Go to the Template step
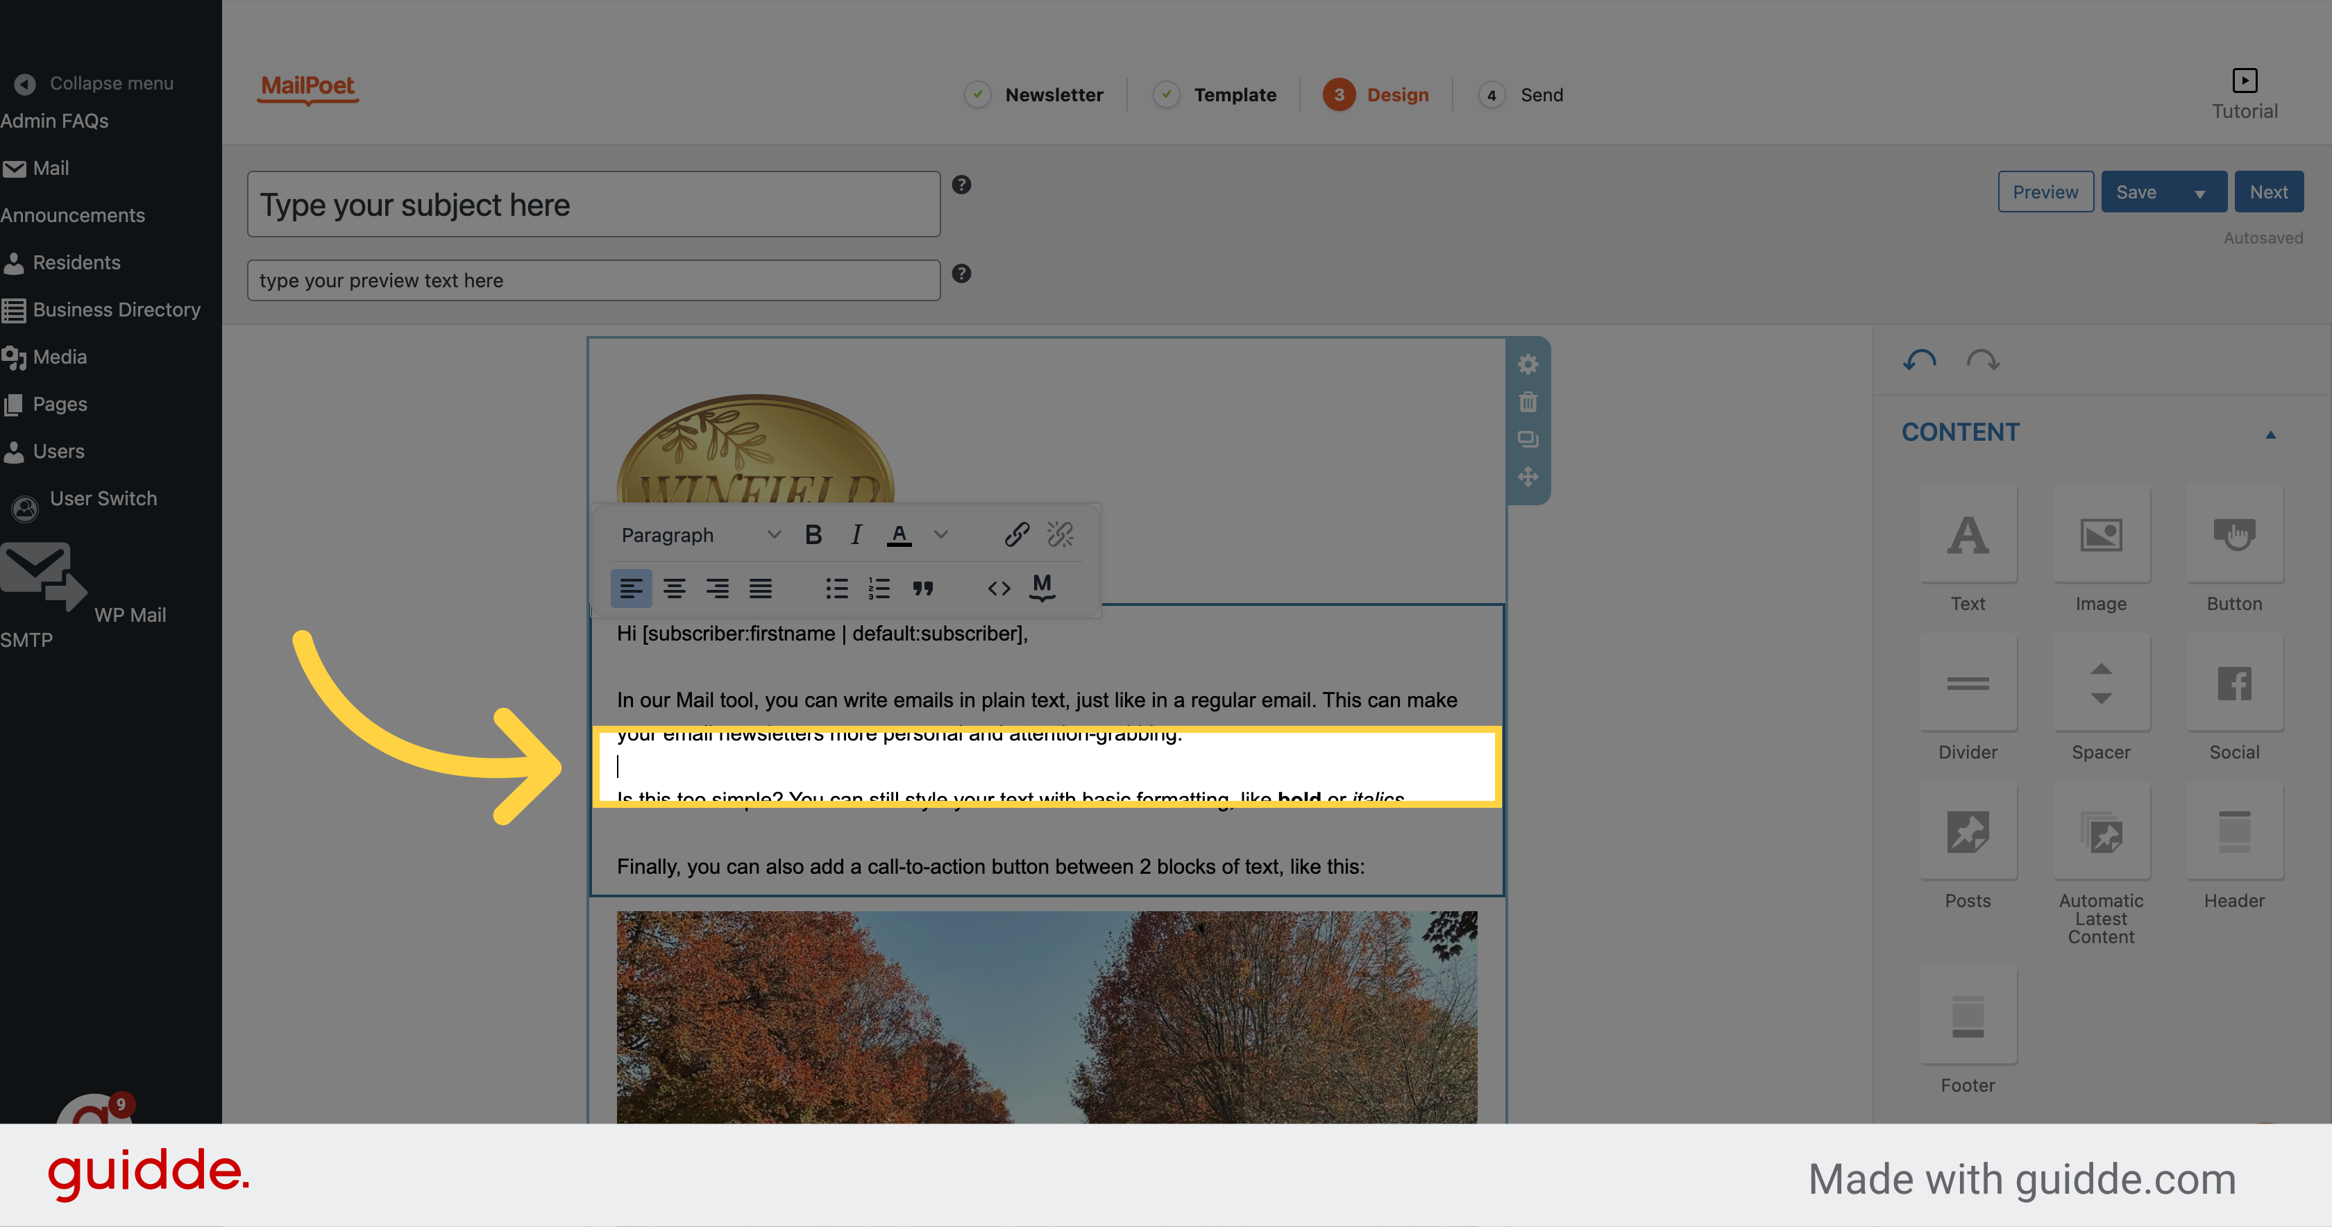2332x1227 pixels. point(1234,95)
